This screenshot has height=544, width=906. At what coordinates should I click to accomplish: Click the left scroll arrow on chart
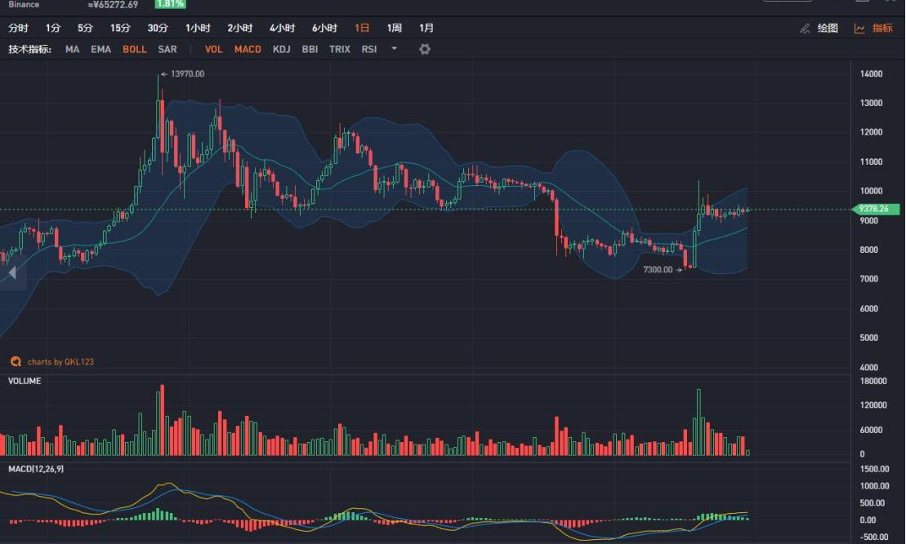[x=12, y=272]
